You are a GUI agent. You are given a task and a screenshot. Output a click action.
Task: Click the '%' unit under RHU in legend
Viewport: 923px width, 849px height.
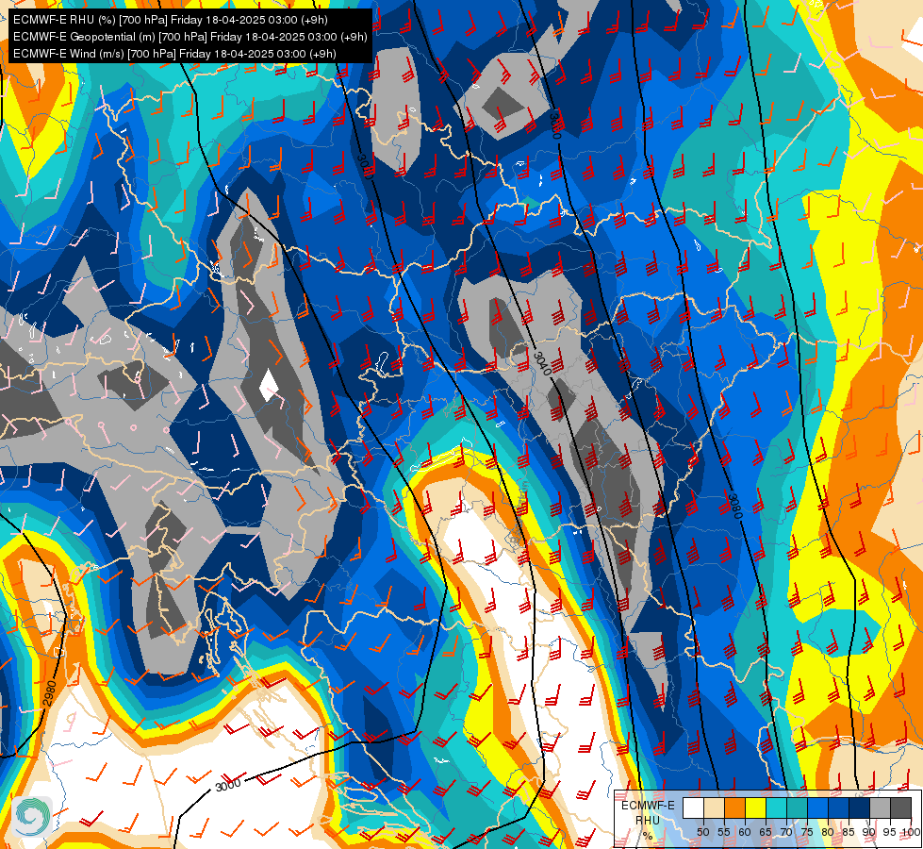(x=648, y=836)
